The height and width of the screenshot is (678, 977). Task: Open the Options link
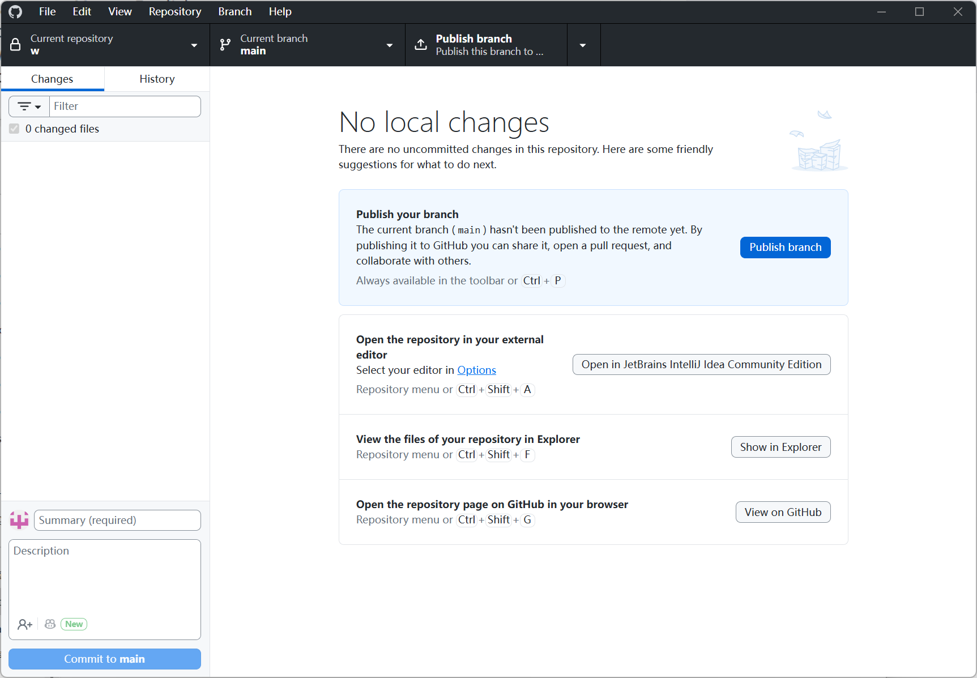[476, 370]
